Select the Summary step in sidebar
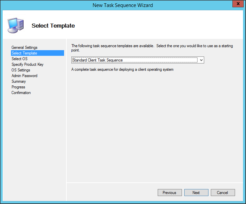246x204 pixels. pyautogui.click(x=19, y=81)
